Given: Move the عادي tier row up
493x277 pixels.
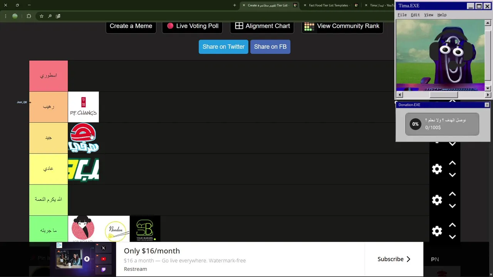Looking at the screenshot, I should tap(452, 164).
